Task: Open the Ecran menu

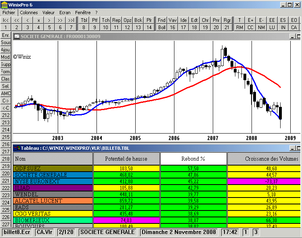Action: 65,13
